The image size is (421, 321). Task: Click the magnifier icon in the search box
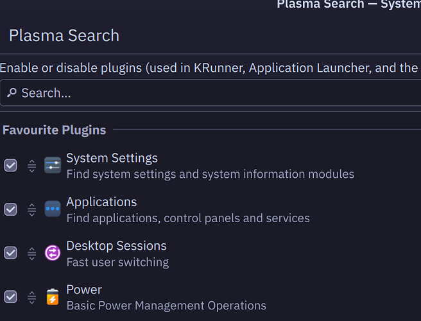12,93
